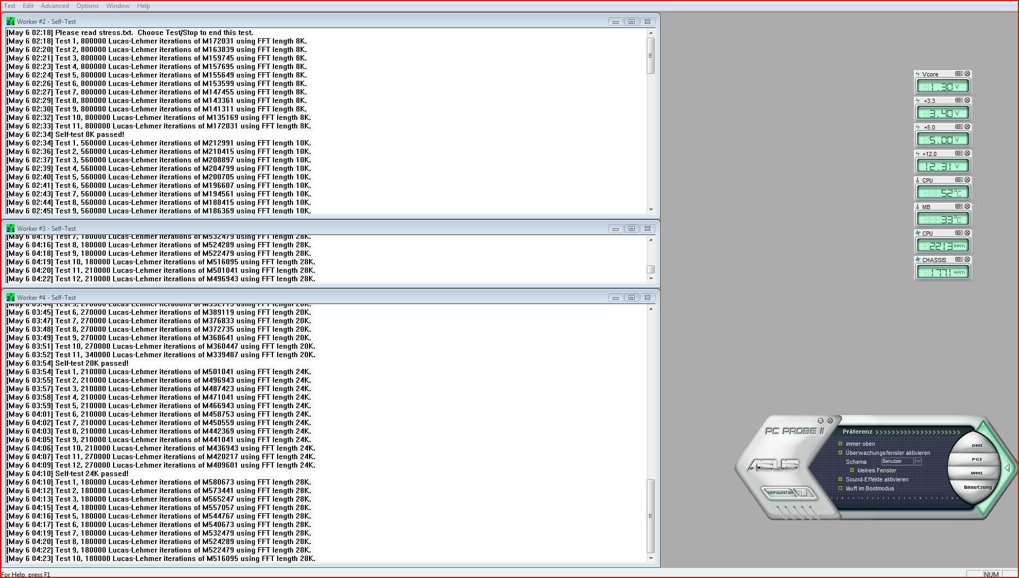Click the NUM status bar indicator
The height and width of the screenshot is (578, 1019).
[991, 574]
